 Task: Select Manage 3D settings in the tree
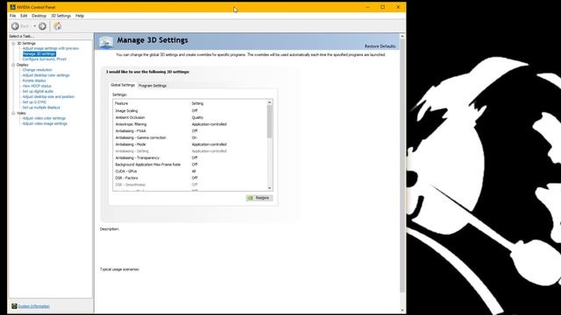pyautogui.click(x=39, y=53)
